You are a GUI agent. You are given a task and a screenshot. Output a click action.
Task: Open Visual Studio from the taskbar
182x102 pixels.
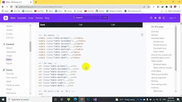(x=95, y=99)
